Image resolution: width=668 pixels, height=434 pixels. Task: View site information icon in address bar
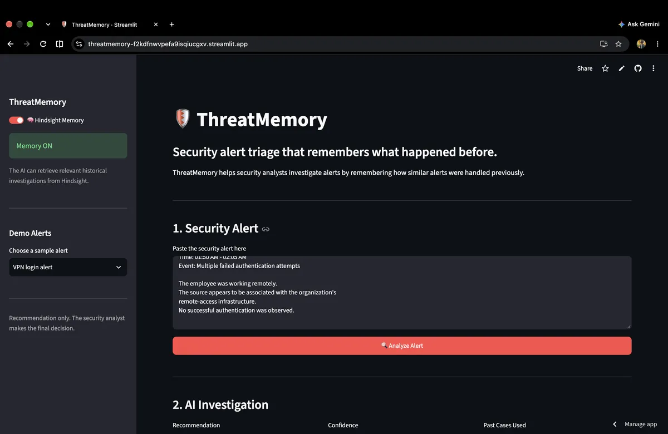point(79,44)
